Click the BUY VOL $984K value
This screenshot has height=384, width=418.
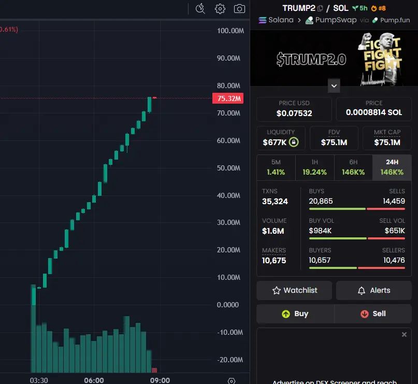[x=320, y=231]
